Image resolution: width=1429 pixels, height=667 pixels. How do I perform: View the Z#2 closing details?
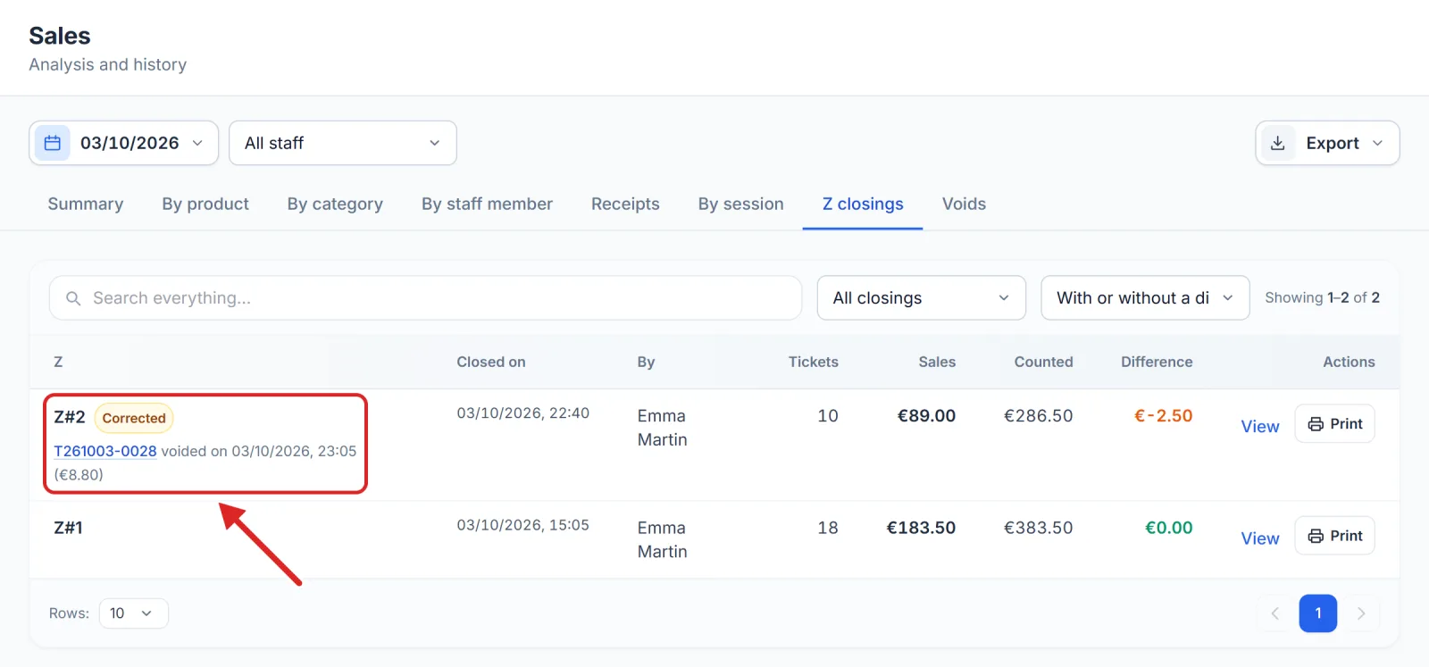[1260, 427]
